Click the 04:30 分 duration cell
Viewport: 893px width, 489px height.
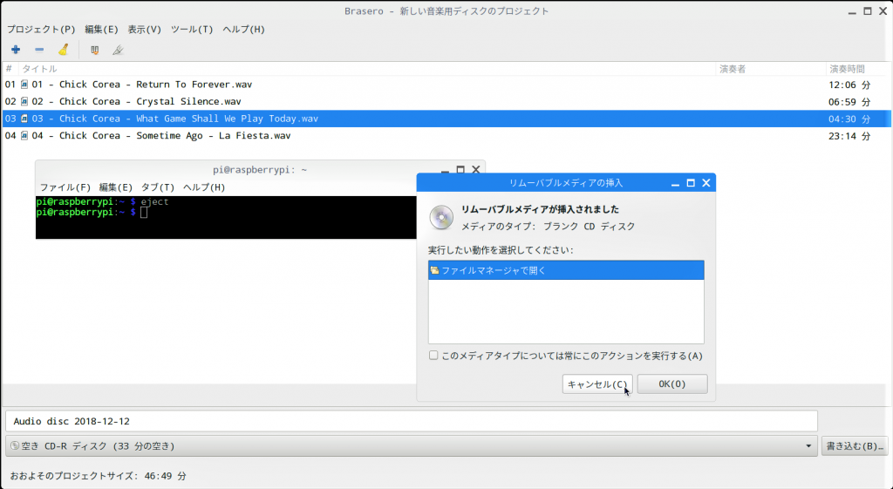849,119
